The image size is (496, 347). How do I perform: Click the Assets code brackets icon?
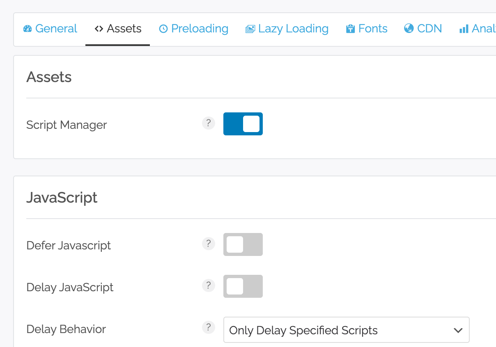(99, 29)
